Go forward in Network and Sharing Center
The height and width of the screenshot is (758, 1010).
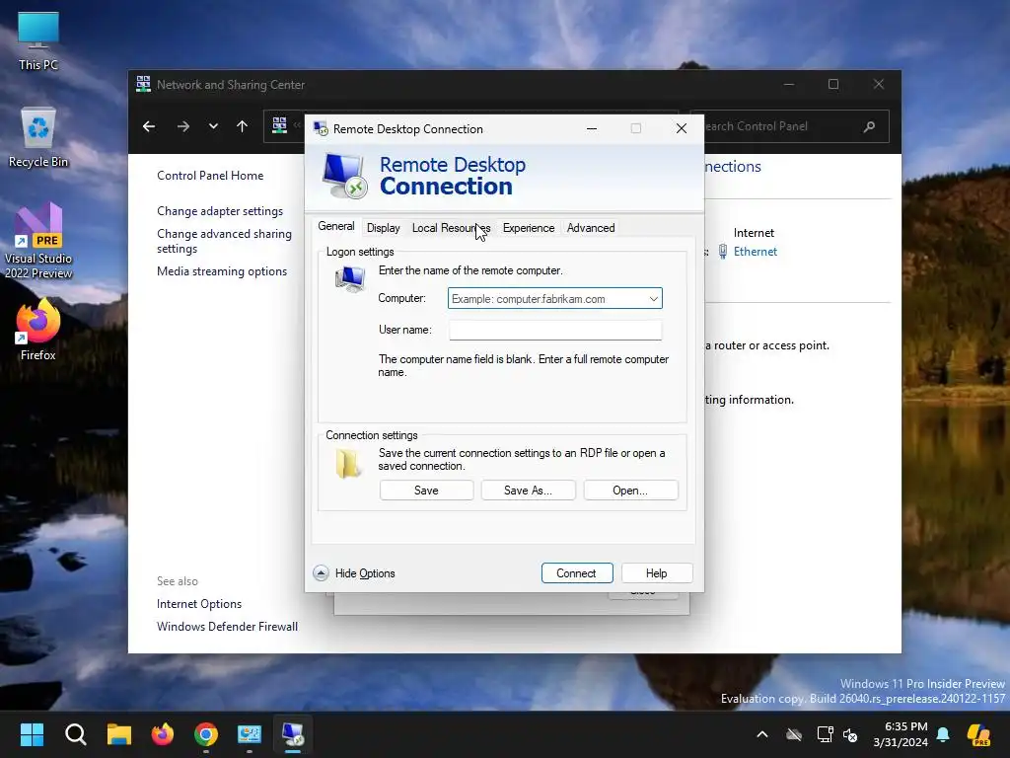[x=183, y=126]
